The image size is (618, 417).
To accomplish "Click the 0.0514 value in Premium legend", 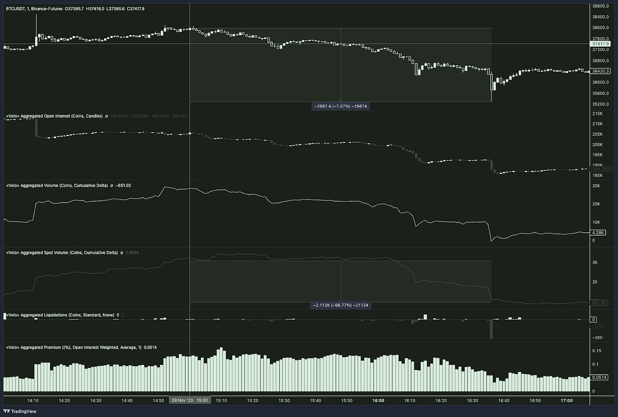I will coord(150,347).
